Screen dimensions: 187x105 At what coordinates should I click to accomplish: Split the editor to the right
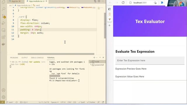(x=99, y=1)
